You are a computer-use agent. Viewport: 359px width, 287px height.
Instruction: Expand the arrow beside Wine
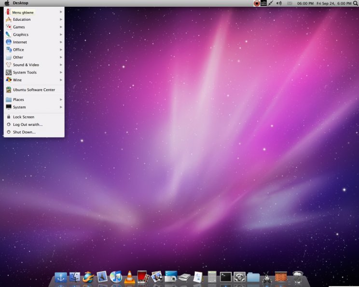61,80
